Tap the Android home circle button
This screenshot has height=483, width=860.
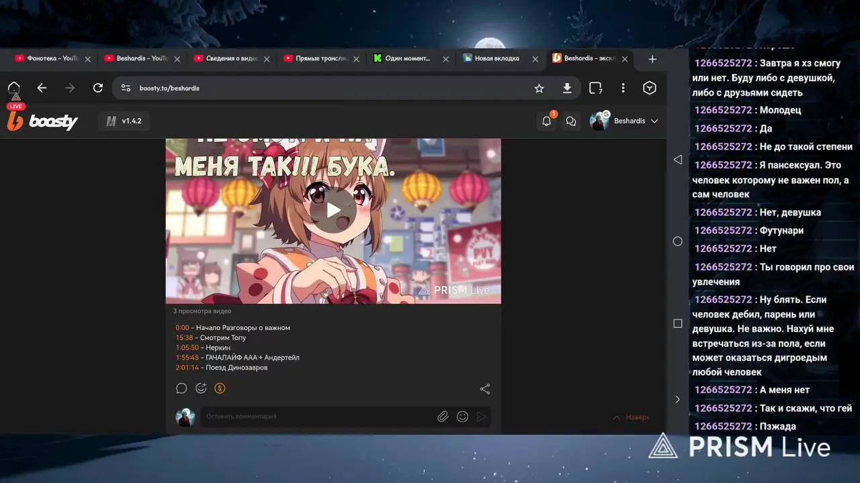(x=677, y=241)
